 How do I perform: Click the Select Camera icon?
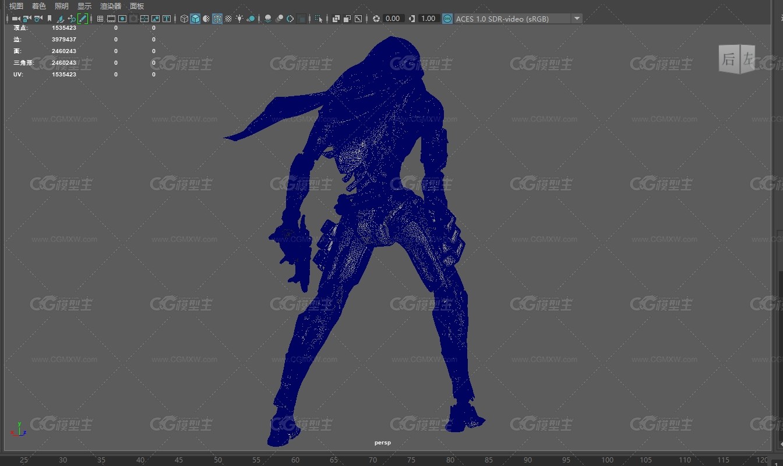pos(16,19)
